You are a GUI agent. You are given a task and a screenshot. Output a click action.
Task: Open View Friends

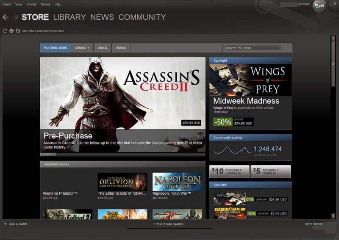[x=314, y=224]
